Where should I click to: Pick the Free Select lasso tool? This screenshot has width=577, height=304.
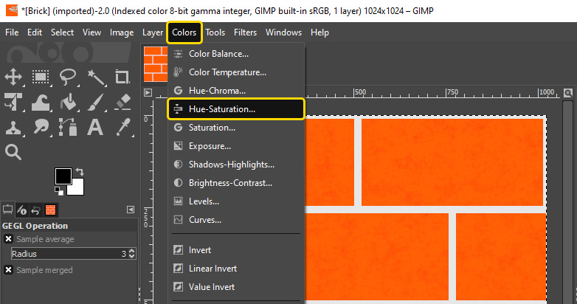click(68, 77)
